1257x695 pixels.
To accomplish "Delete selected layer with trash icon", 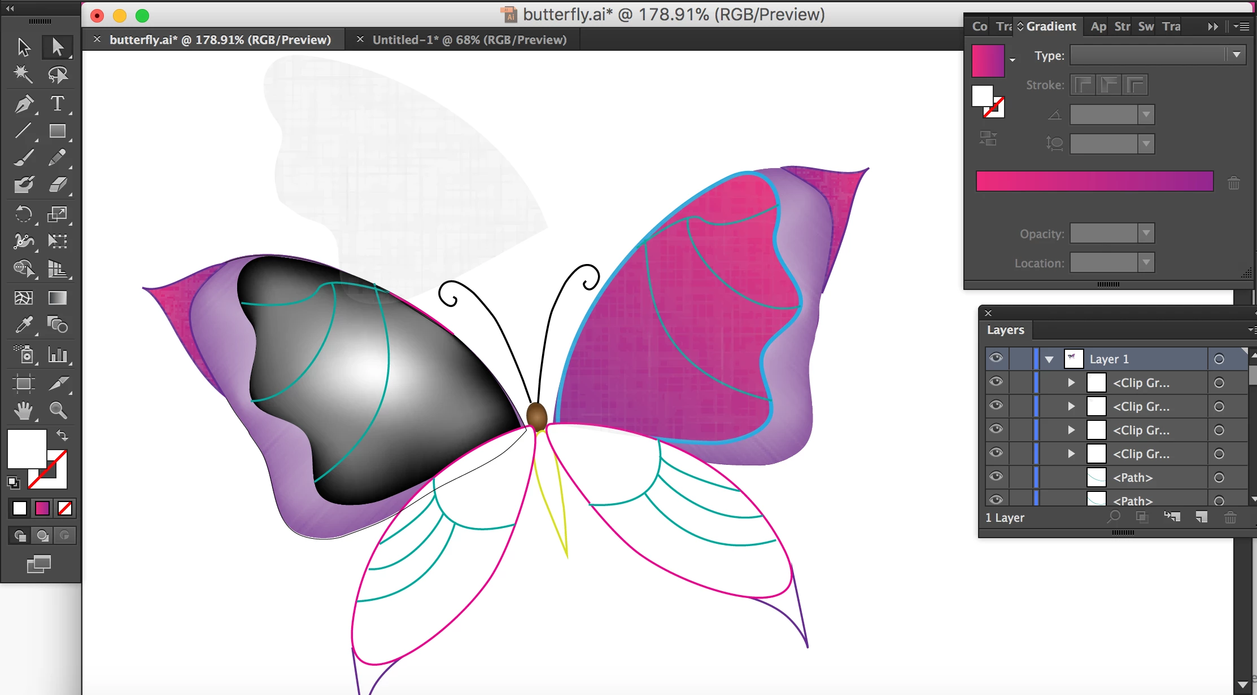I will click(x=1230, y=517).
